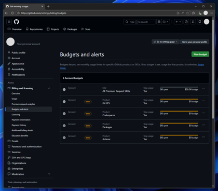Click the browser address bar URL
The height and width of the screenshot is (191, 218).
pyautogui.click(x=44, y=13)
